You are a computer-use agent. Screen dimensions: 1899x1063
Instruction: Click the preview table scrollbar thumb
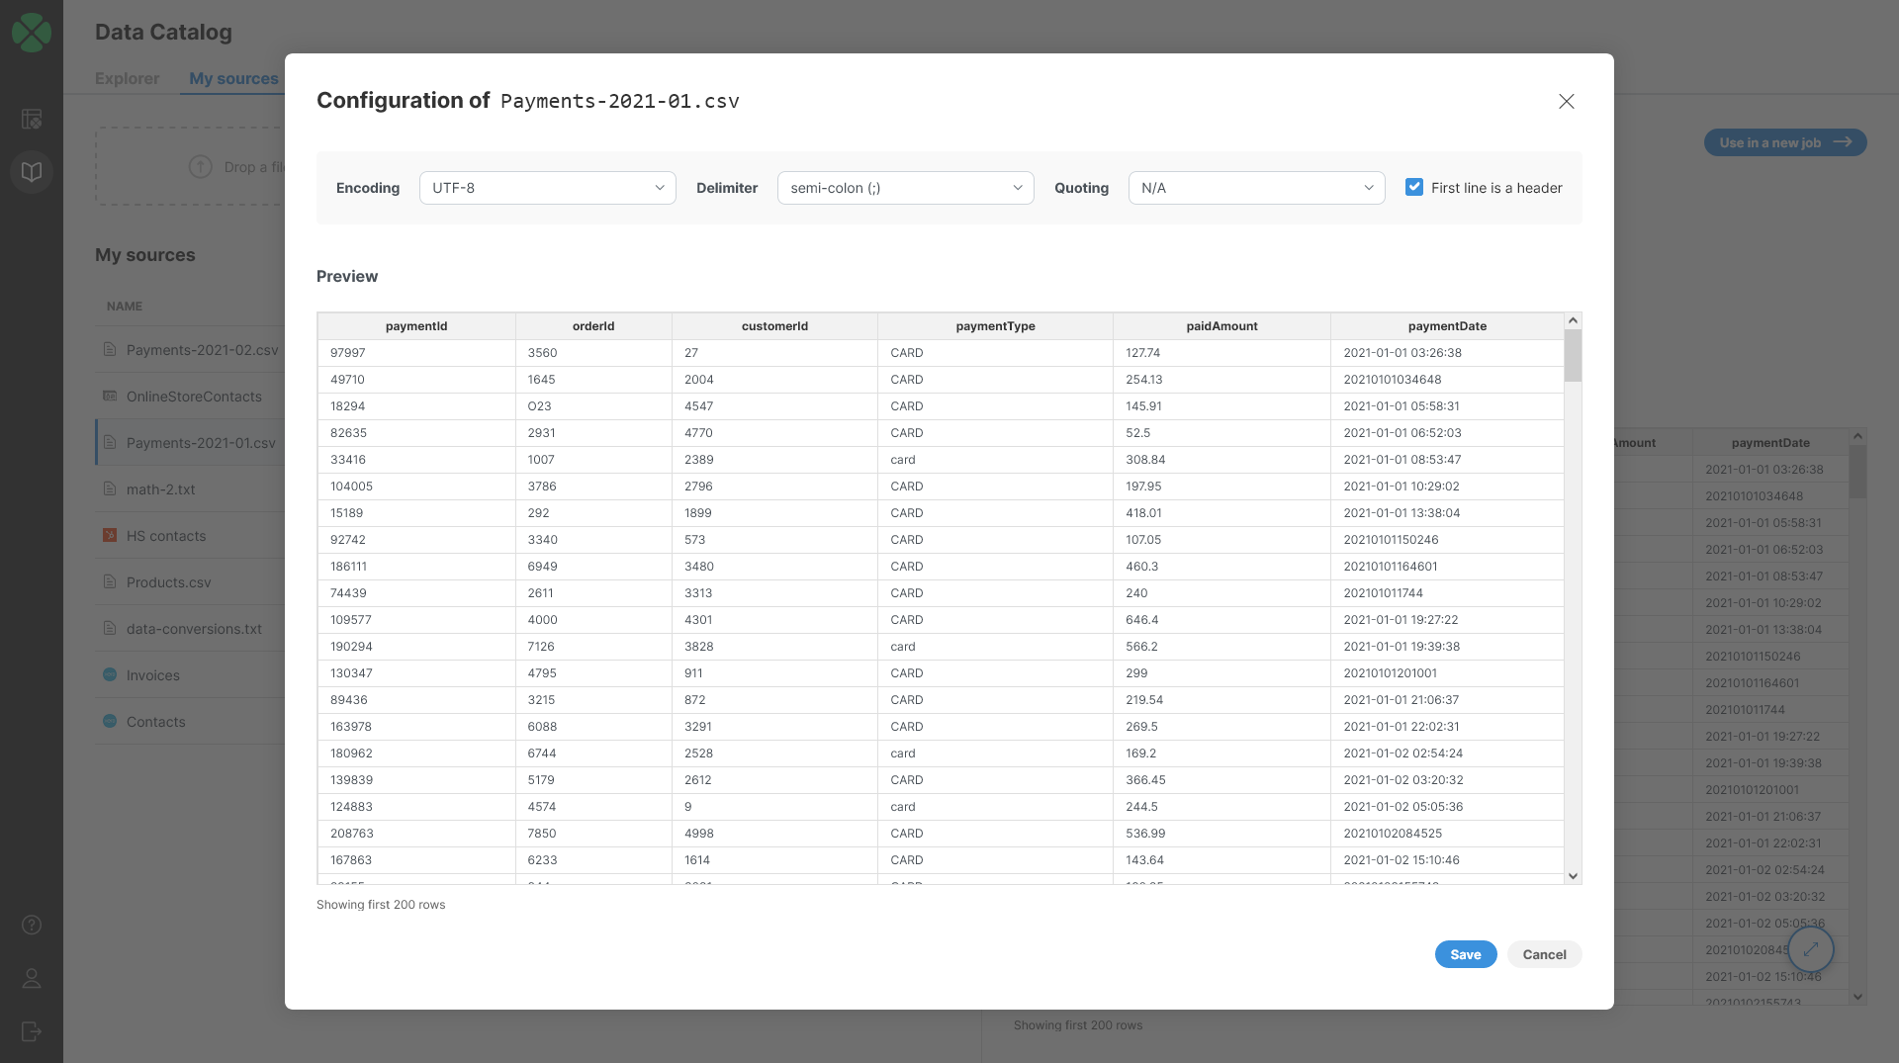coord(1573,356)
